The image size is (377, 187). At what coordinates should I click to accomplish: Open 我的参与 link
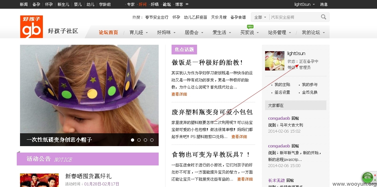pyautogui.click(x=310, y=85)
